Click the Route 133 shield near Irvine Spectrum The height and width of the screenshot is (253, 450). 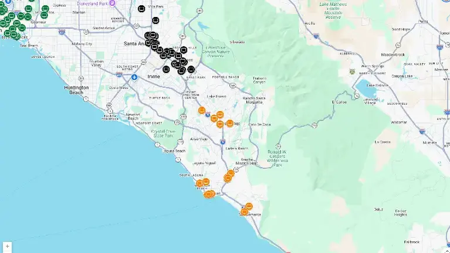coord(183,116)
